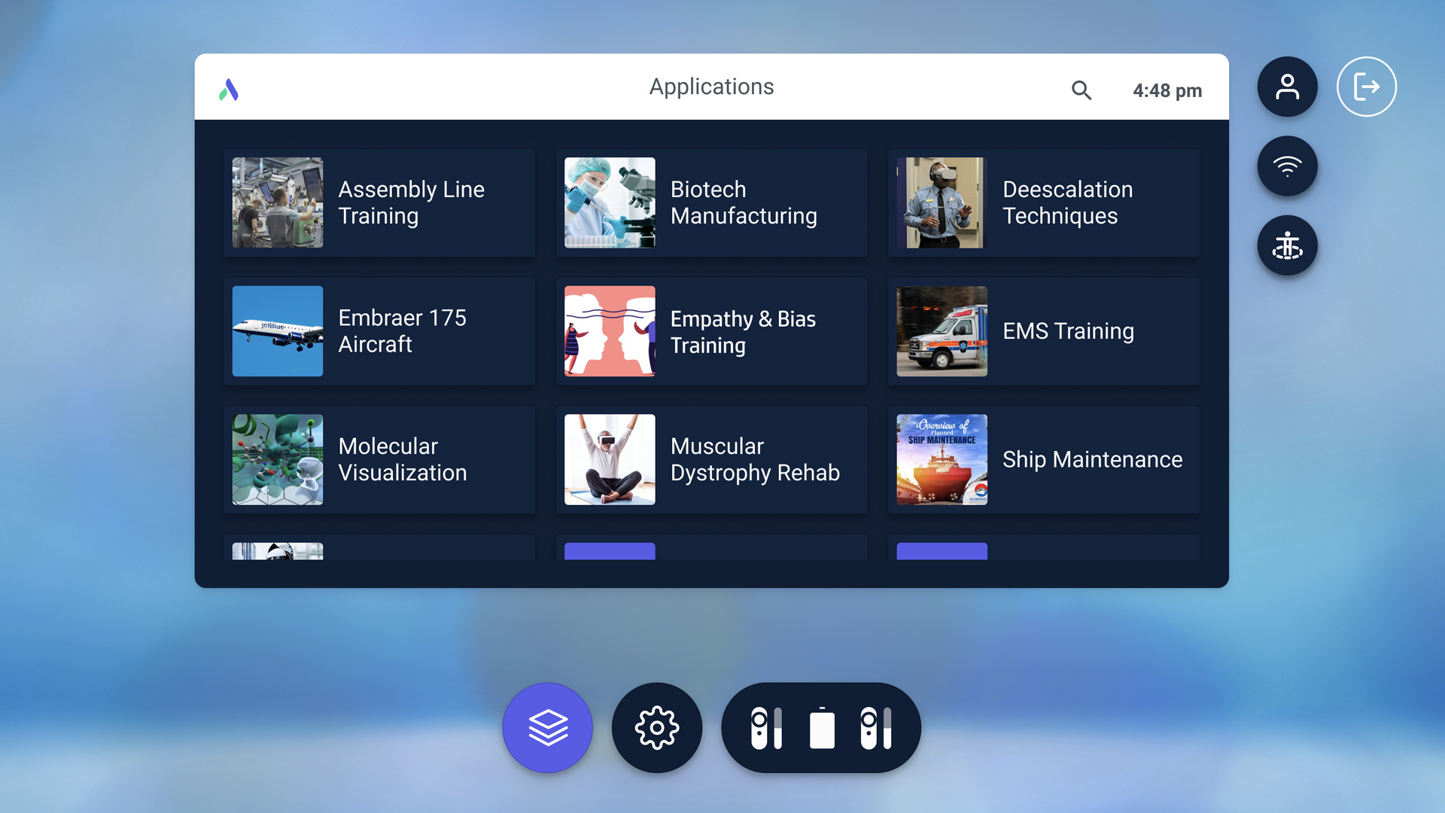
Task: Launch Assembly Line Training app
Action: (379, 202)
